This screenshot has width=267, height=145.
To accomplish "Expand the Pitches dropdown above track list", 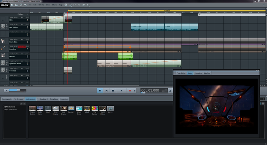I will point(28,14).
